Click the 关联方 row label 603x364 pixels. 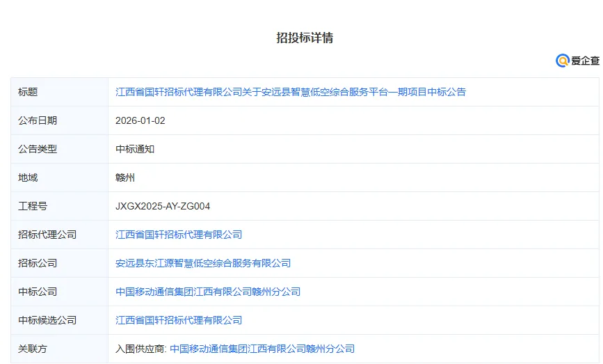pos(33,349)
